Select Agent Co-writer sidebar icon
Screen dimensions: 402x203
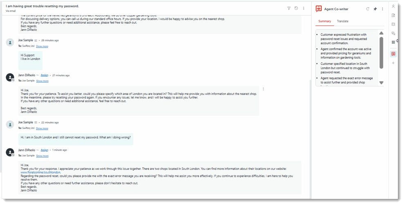393,54
